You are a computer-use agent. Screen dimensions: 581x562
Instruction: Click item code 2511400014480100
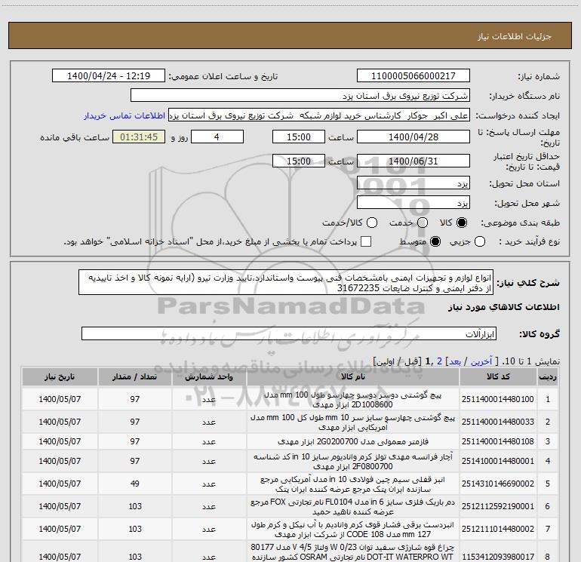pyautogui.click(x=498, y=399)
